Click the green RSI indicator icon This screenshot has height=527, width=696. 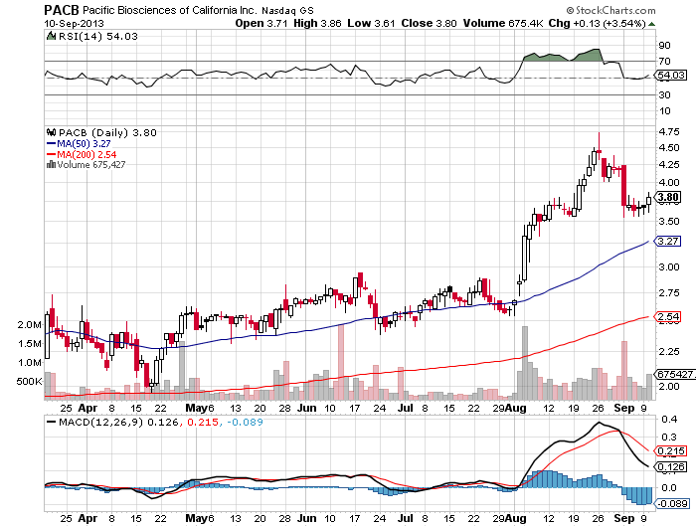[51, 36]
